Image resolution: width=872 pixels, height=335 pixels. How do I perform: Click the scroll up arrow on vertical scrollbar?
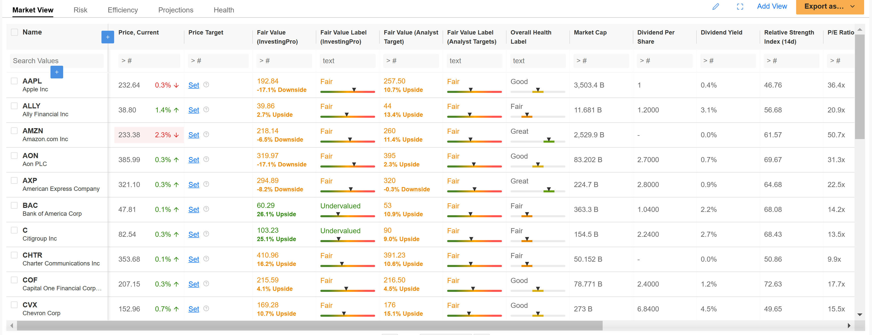point(860,30)
